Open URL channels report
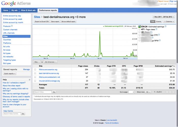Viewport: 178px width, 127px height. coord(9,33)
